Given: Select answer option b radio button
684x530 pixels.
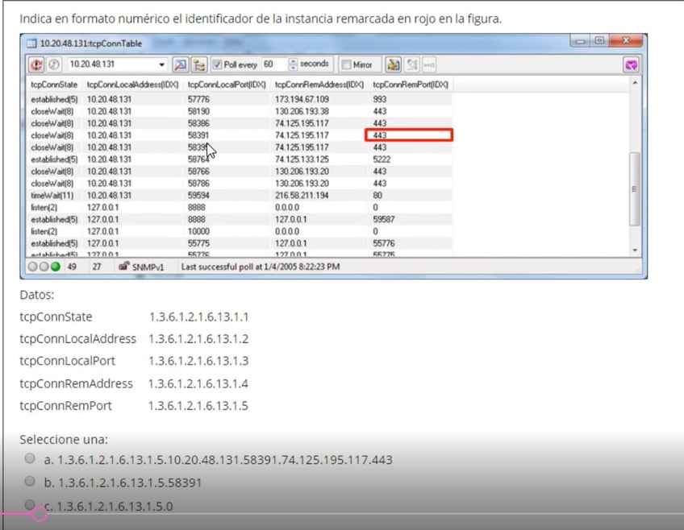Looking at the screenshot, I should [30, 481].
